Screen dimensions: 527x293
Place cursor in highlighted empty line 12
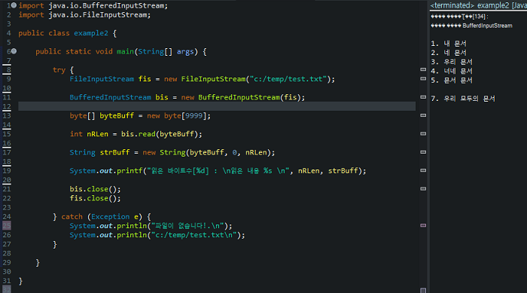(217, 106)
